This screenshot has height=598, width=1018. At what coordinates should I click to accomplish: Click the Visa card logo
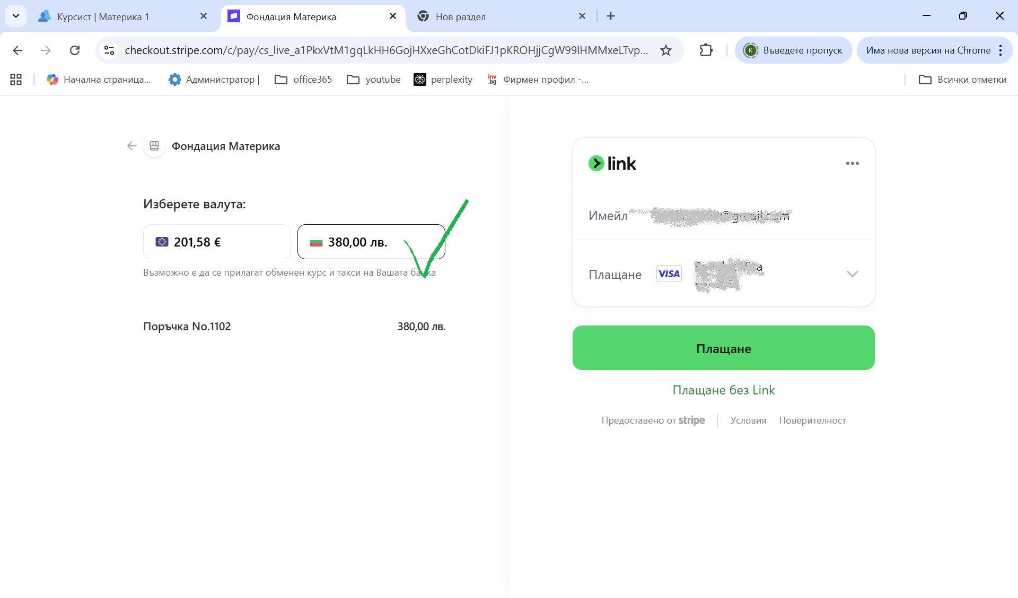coord(669,274)
